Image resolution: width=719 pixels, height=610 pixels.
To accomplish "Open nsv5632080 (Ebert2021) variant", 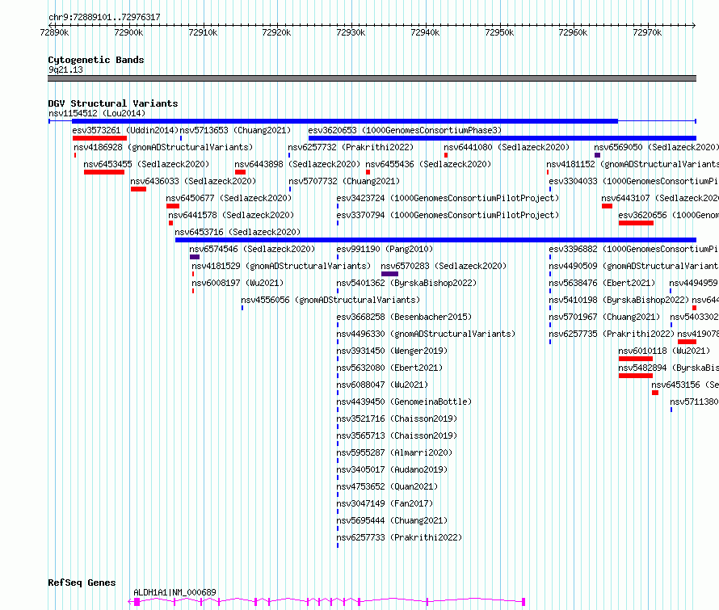I will coord(389,368).
